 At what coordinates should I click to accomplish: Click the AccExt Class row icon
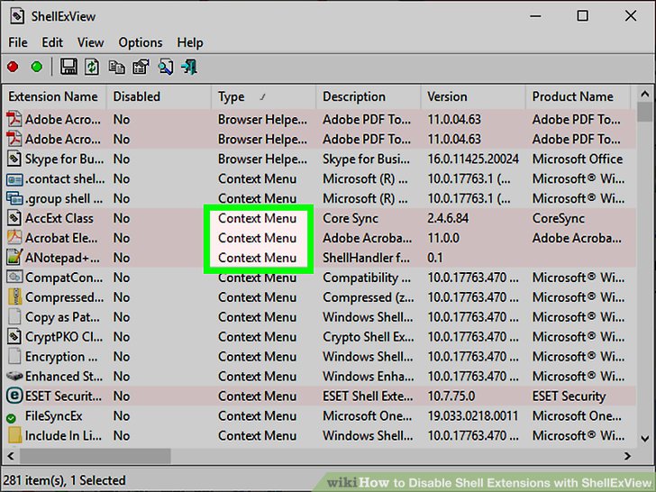[x=14, y=218]
